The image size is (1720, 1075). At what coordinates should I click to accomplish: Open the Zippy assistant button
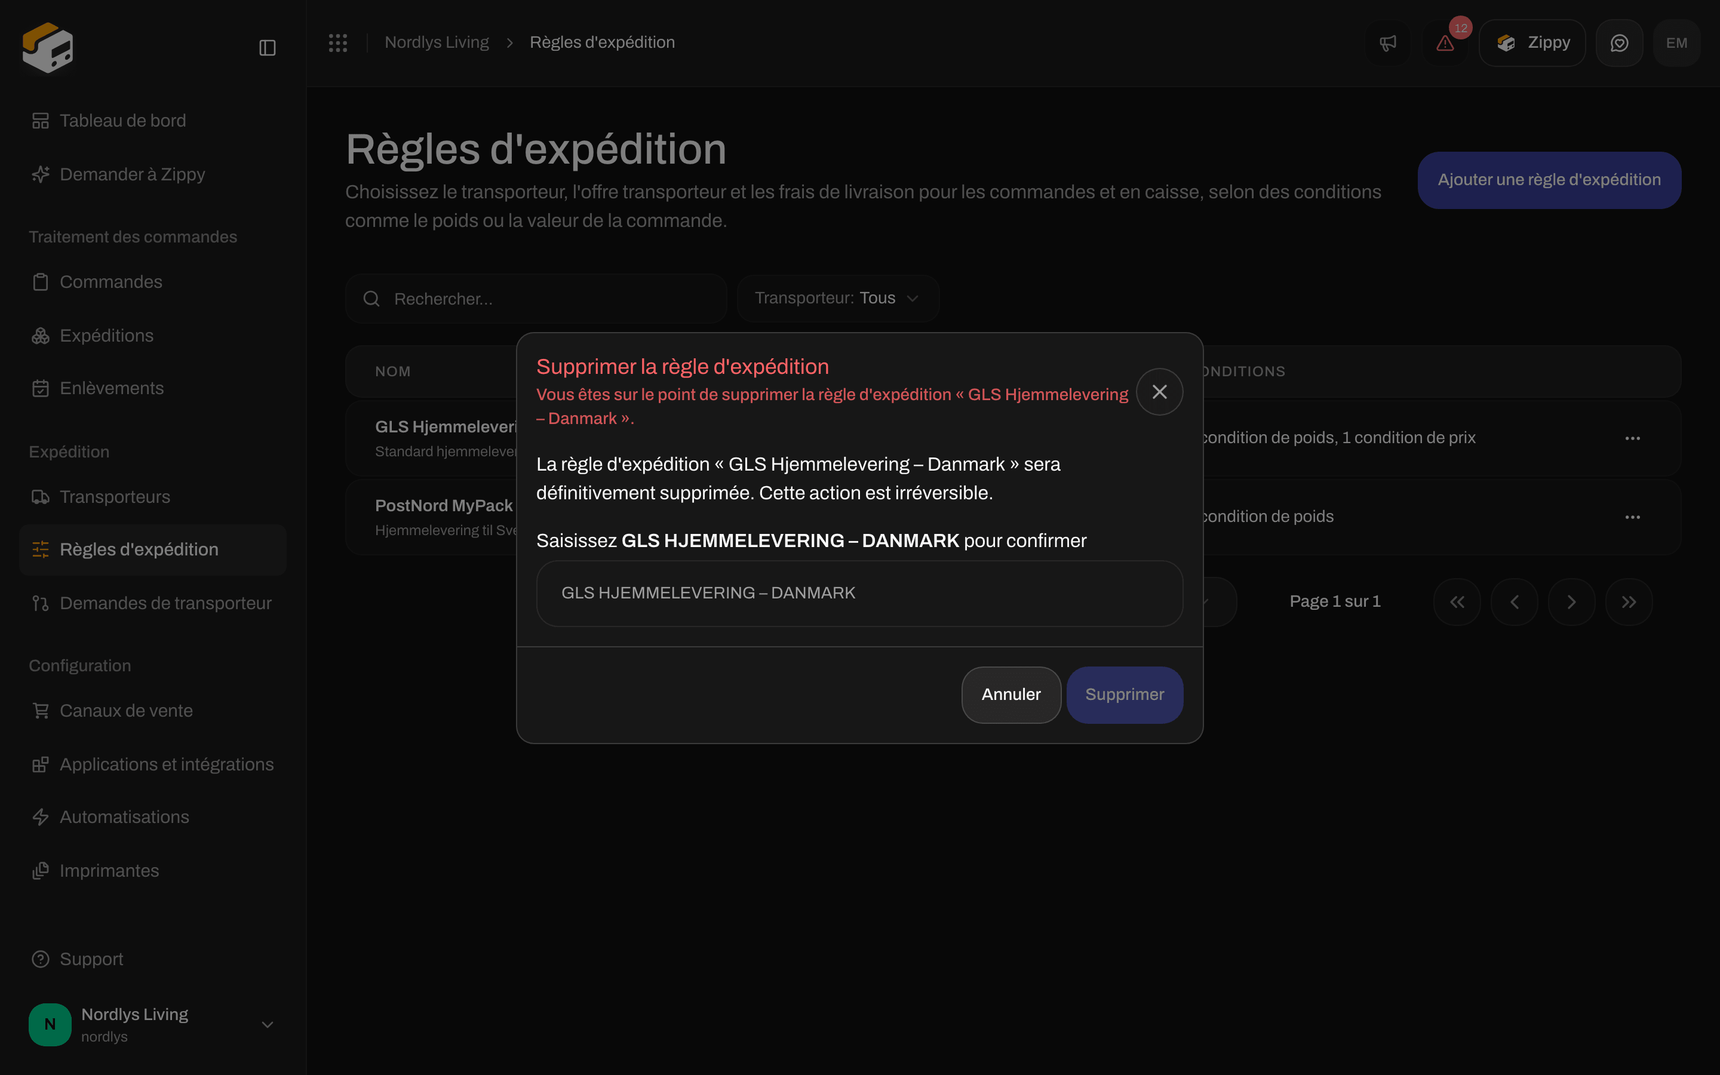1532,42
